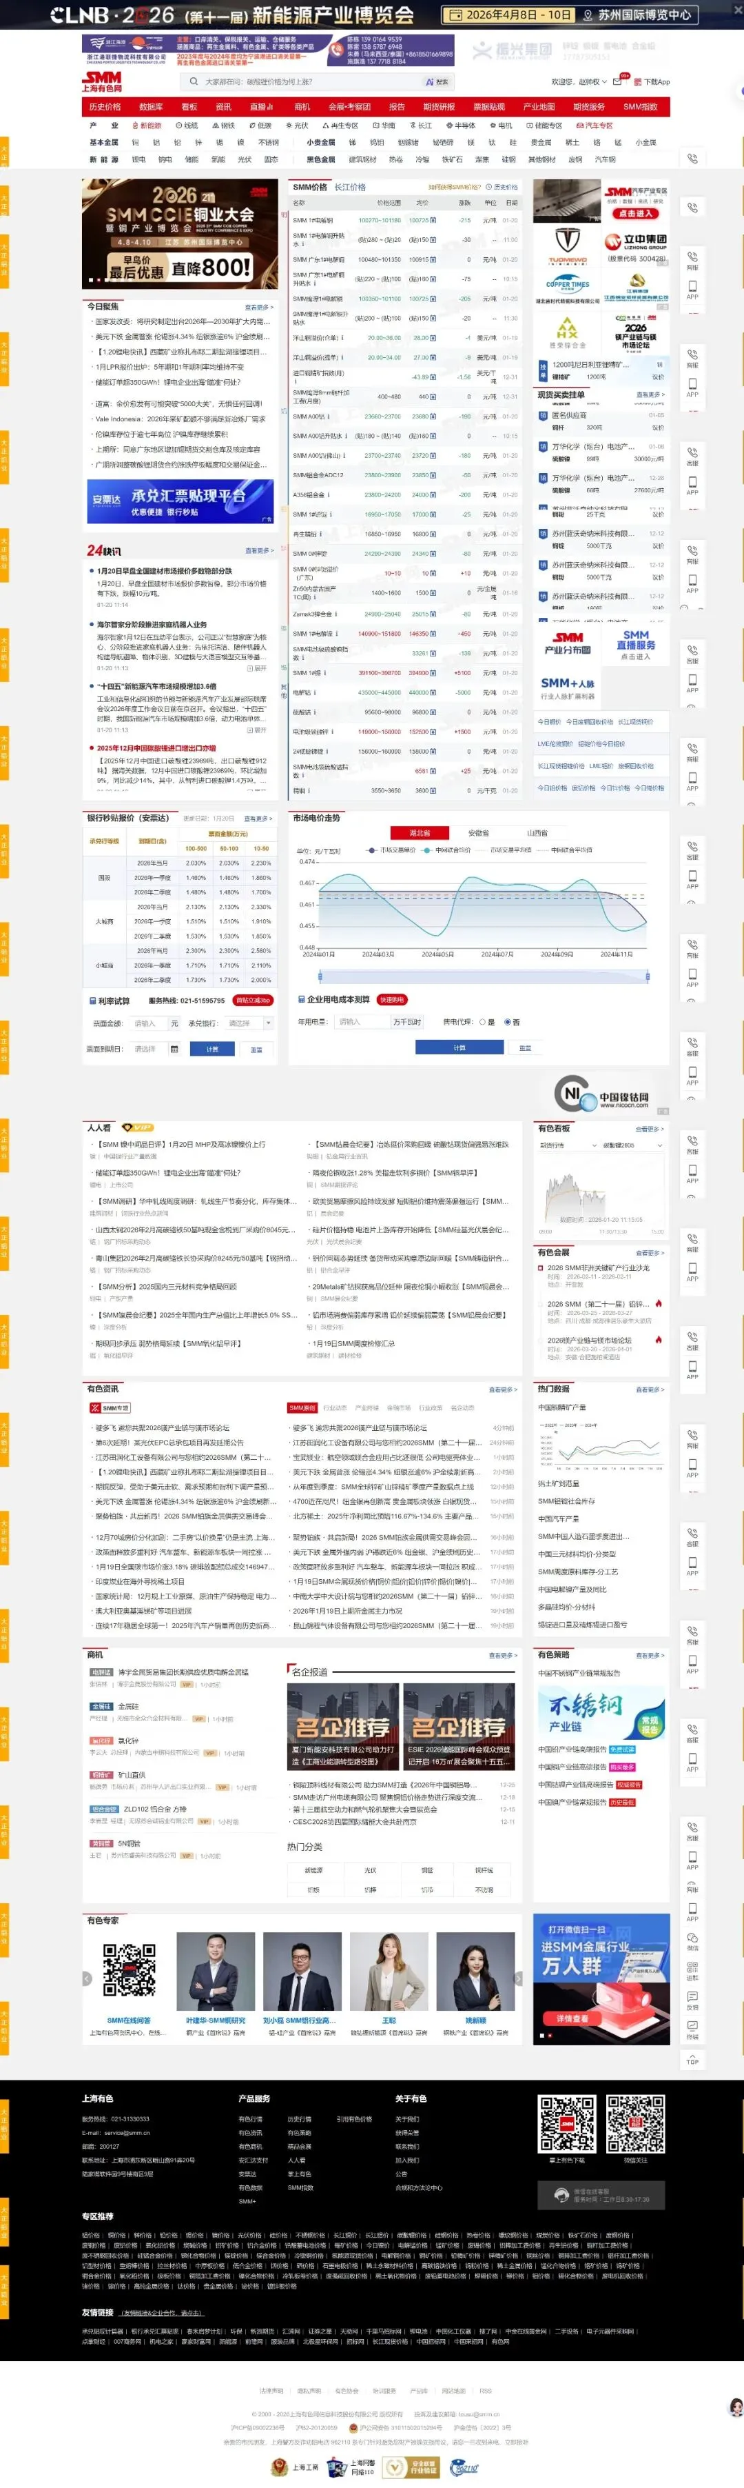Open the 长江 icon link

coord(422,126)
